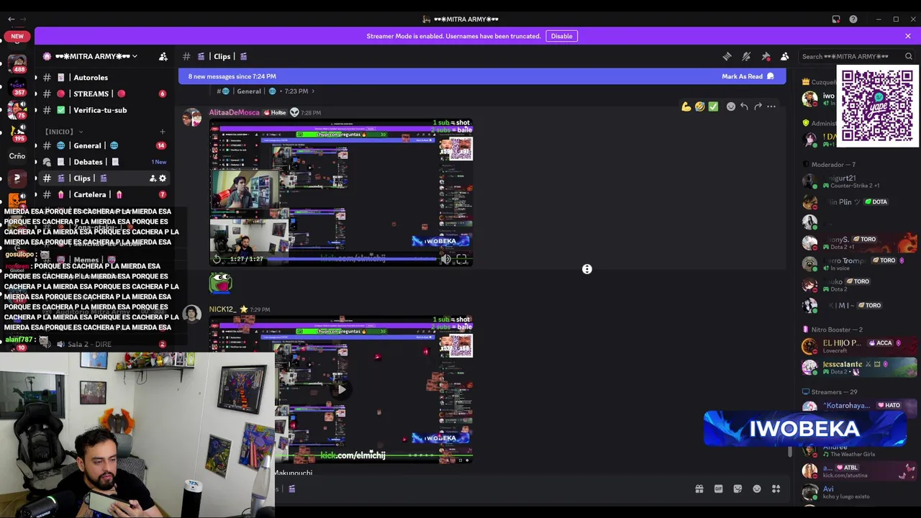This screenshot has height=518, width=921.
Task: Click the NEW badge in server list
Action: 17,36
